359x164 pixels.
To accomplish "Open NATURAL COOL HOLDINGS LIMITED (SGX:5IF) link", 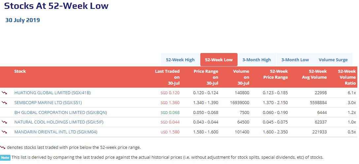I will 59,122.
